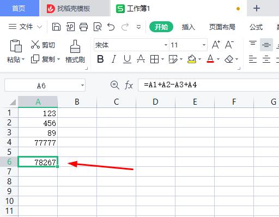Open the Name Box A6 dropdown arrow

click(82, 85)
